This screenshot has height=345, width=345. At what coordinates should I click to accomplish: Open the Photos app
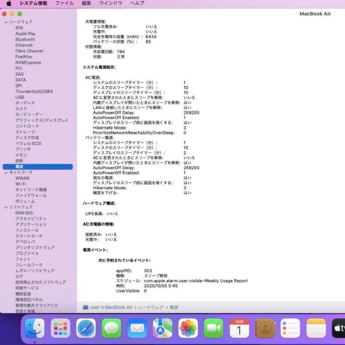click(188, 328)
